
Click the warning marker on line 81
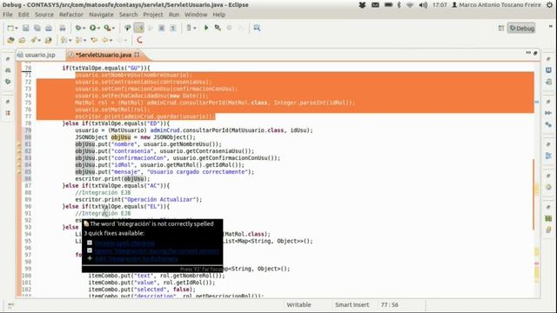pos(19,144)
